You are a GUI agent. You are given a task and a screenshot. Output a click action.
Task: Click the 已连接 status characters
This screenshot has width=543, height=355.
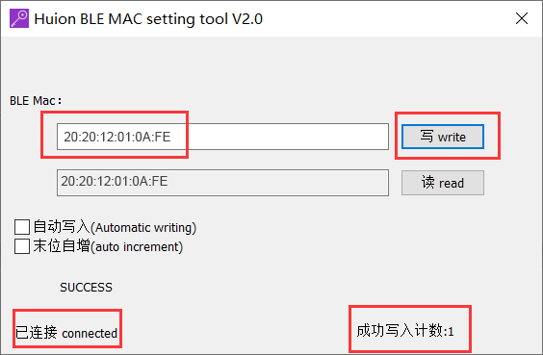[x=37, y=332]
